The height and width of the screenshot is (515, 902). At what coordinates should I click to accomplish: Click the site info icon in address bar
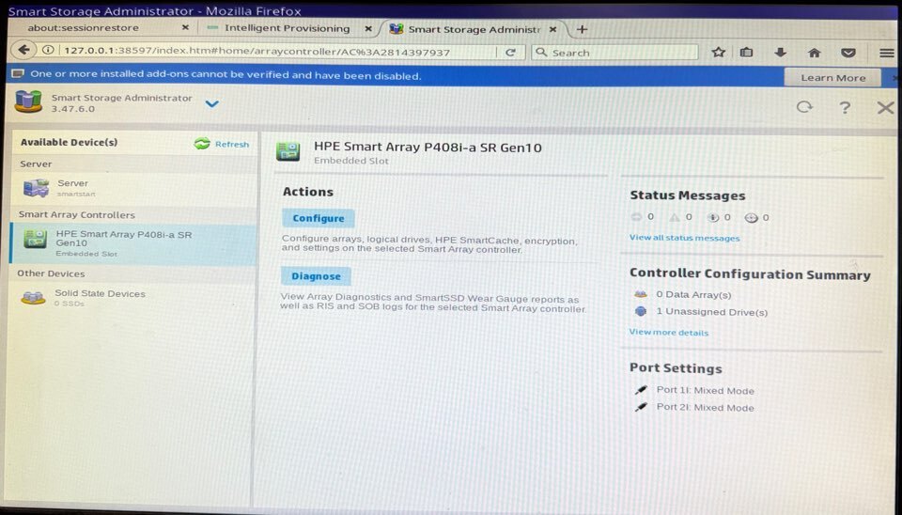click(x=48, y=50)
